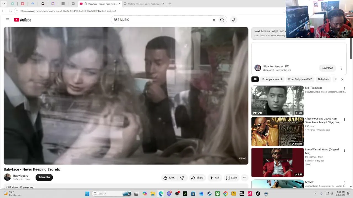The height and width of the screenshot is (198, 353).
Task: Clear the R&B MUSIC search text
Action: click(214, 20)
